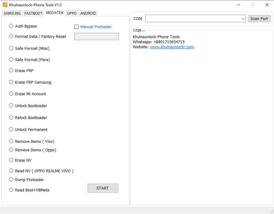The width and height of the screenshot is (274, 214).
Task: Select the Dump Preloader radio button
Action: pyautogui.click(x=11, y=180)
